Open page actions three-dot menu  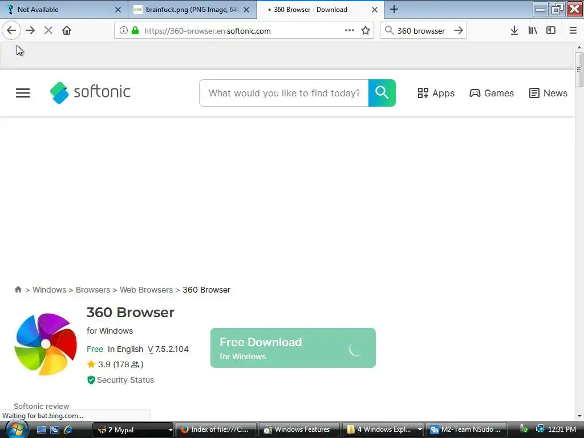(x=350, y=31)
